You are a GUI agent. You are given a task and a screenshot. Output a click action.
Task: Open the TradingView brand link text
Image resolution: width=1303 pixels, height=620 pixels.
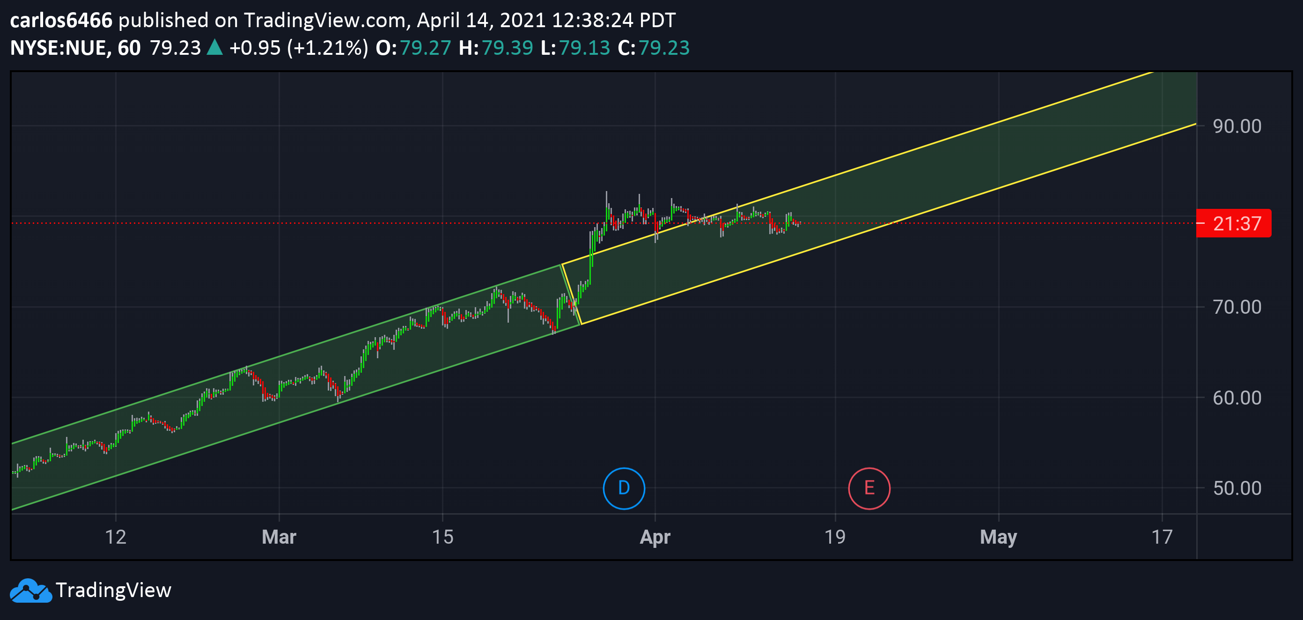(113, 590)
